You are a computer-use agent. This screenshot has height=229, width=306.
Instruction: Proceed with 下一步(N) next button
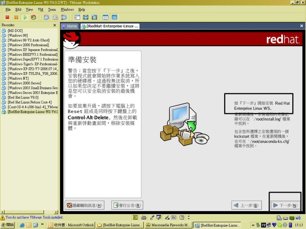285,205
